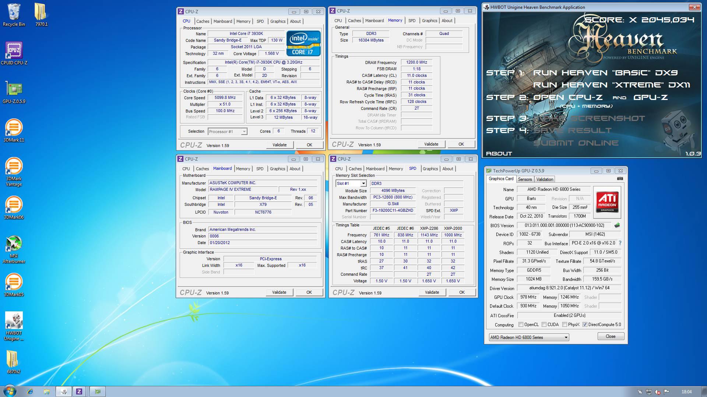
Task: Select SPD tab in CPU-Z Memory window
Action: 412,21
